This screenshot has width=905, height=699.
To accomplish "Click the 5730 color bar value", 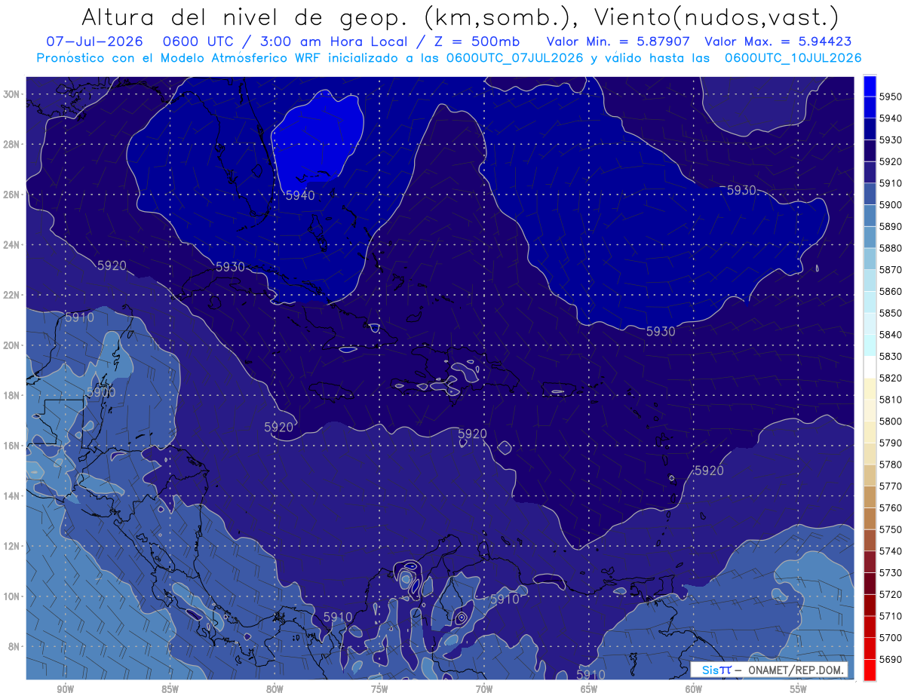I will 891,572.
